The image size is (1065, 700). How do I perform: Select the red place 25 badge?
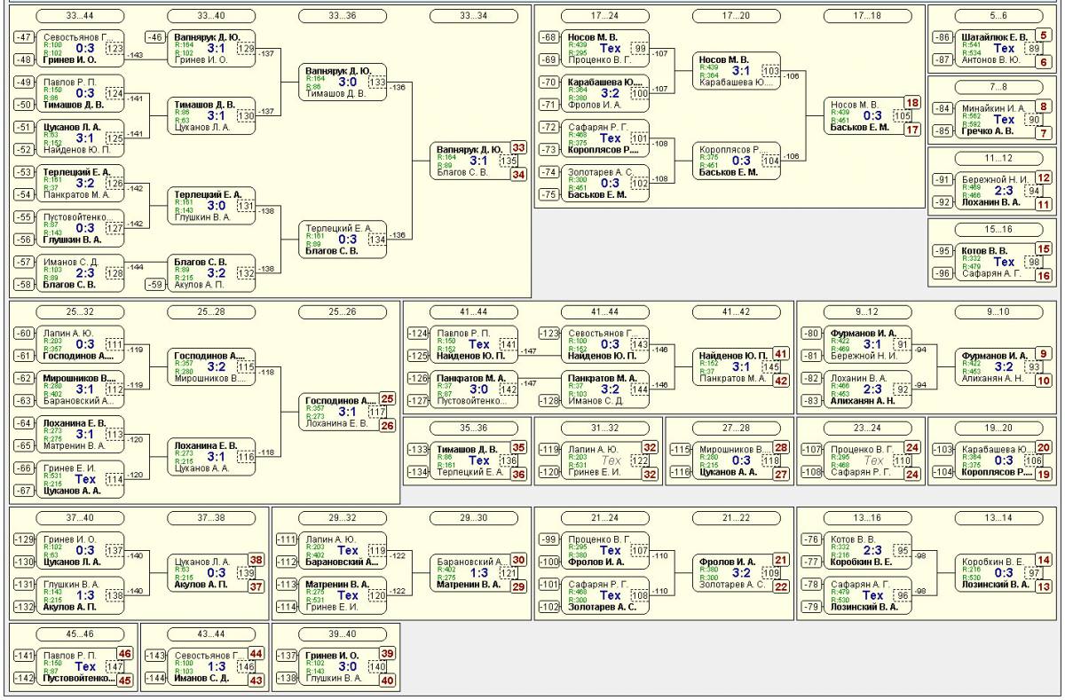(x=388, y=399)
